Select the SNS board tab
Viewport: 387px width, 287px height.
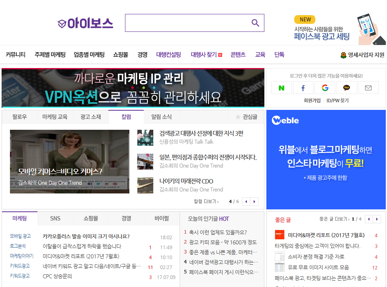click(x=55, y=219)
